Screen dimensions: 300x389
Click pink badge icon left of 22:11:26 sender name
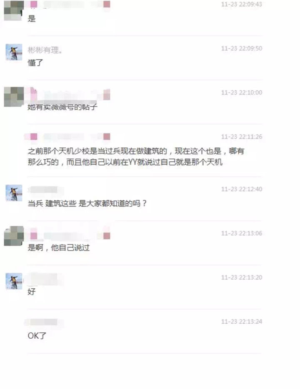34,137
